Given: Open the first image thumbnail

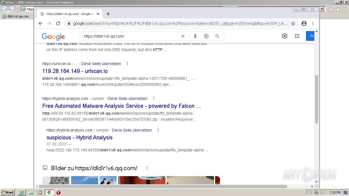Looking at the screenshot, I should click(x=56, y=180).
